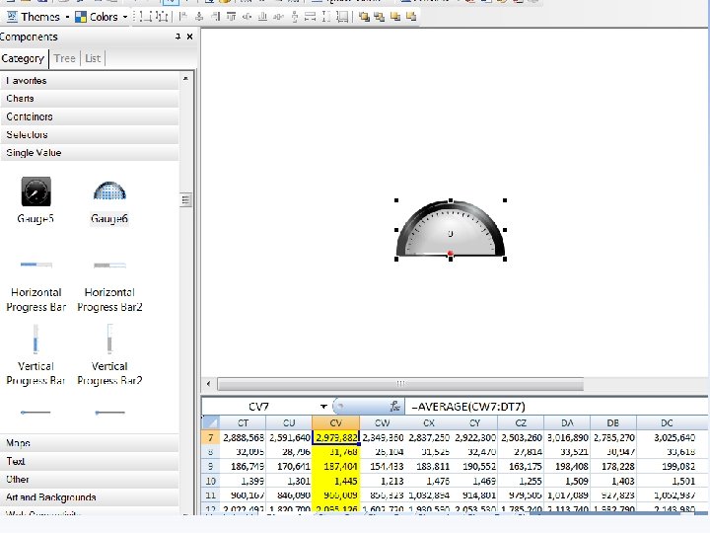Select column header DA

(567, 422)
